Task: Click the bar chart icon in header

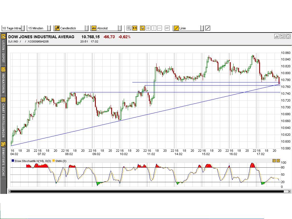Action: point(277,36)
